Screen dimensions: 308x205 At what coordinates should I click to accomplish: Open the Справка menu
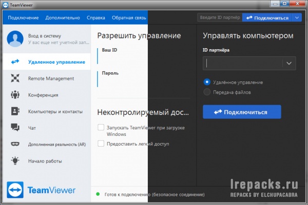[96, 18]
